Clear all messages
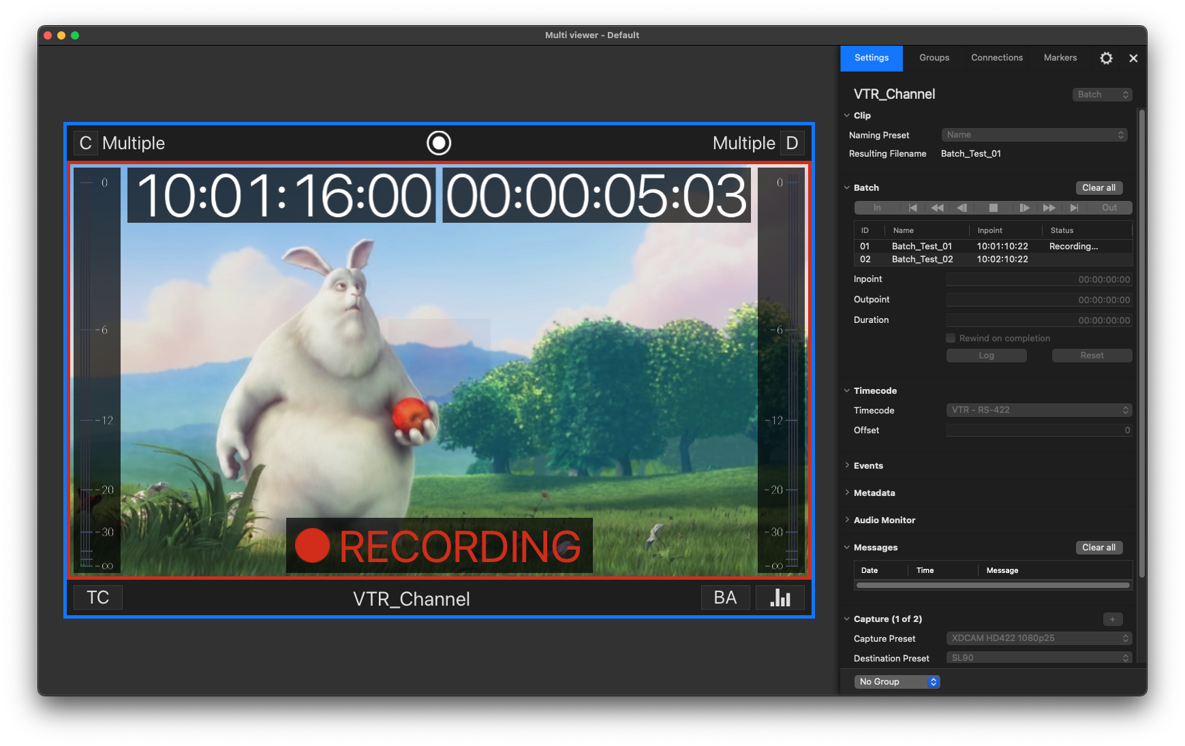The height and width of the screenshot is (746, 1185). click(x=1099, y=548)
